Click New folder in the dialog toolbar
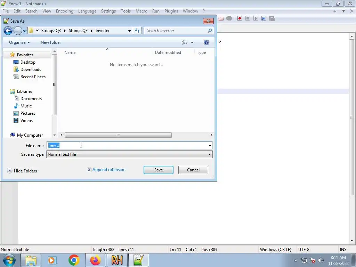356x267 pixels. tap(51, 42)
